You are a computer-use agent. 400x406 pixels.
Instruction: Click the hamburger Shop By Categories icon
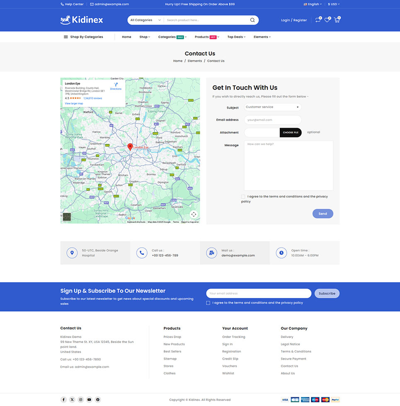click(x=66, y=37)
